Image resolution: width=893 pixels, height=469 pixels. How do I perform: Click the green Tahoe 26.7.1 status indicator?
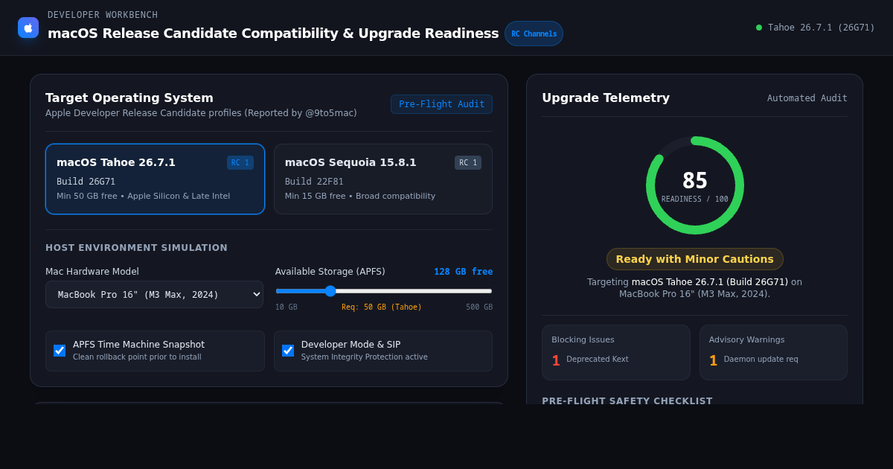pos(815,28)
